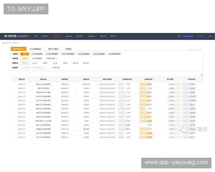This screenshot has height=172, width=215.
Task: Open fund code 001027.OF link
Action: [21, 121]
